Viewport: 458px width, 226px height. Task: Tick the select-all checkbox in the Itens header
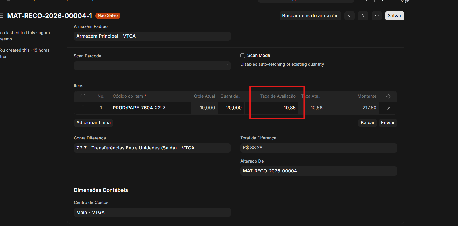83,96
